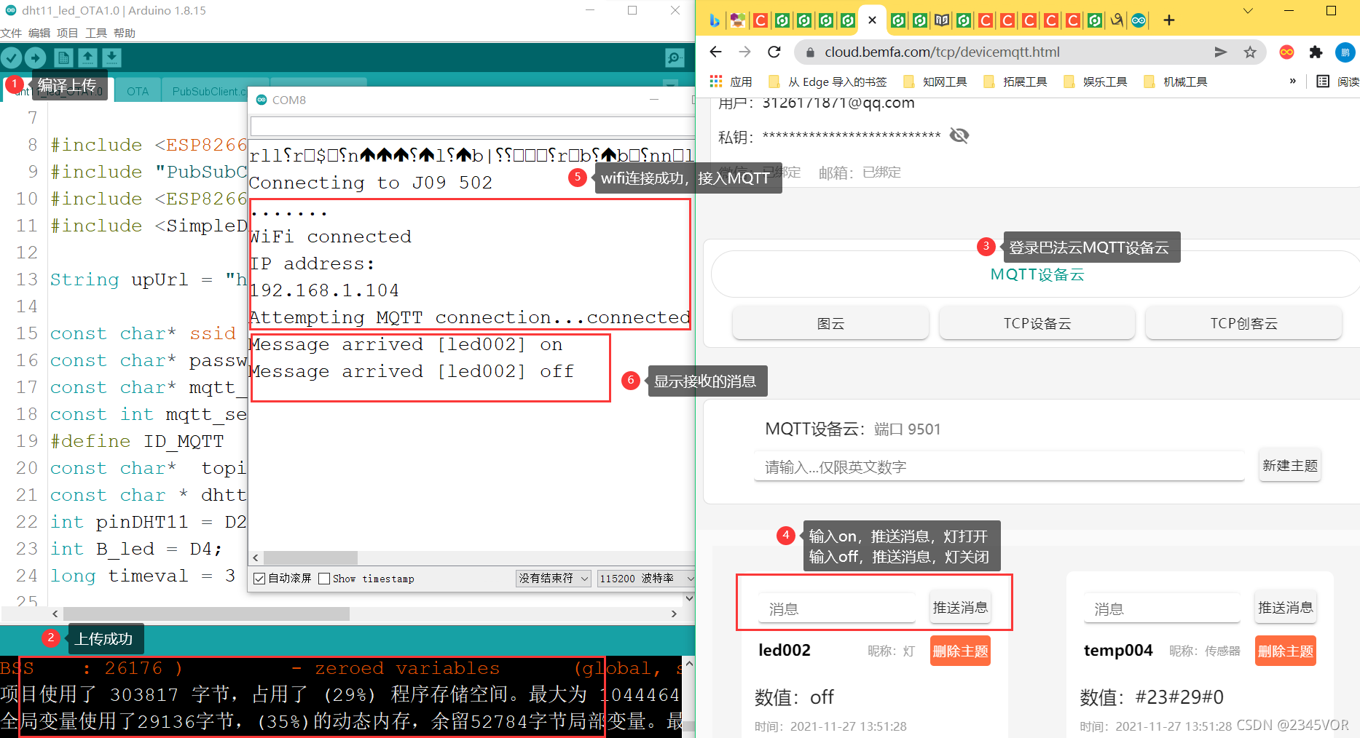Open the red infinity extension icon
Image resolution: width=1360 pixels, height=738 pixels.
click(1287, 52)
